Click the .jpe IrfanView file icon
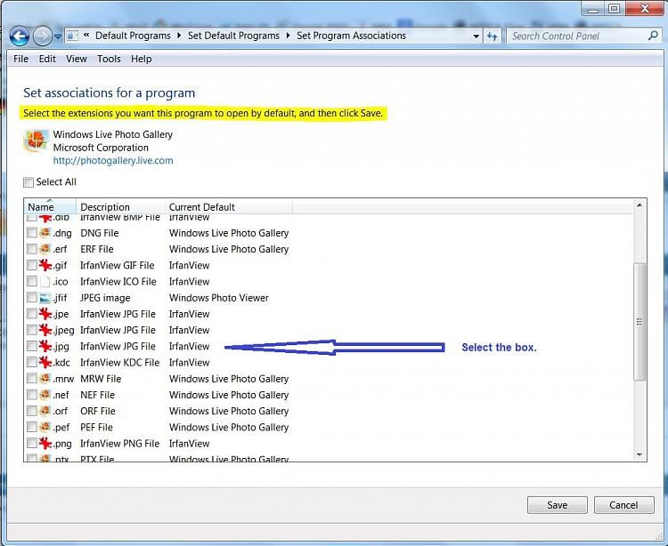Screen dimensions: 668x546 click(45, 314)
